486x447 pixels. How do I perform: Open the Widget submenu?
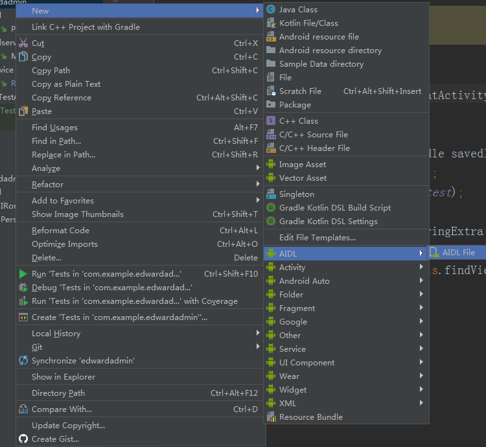click(346, 390)
